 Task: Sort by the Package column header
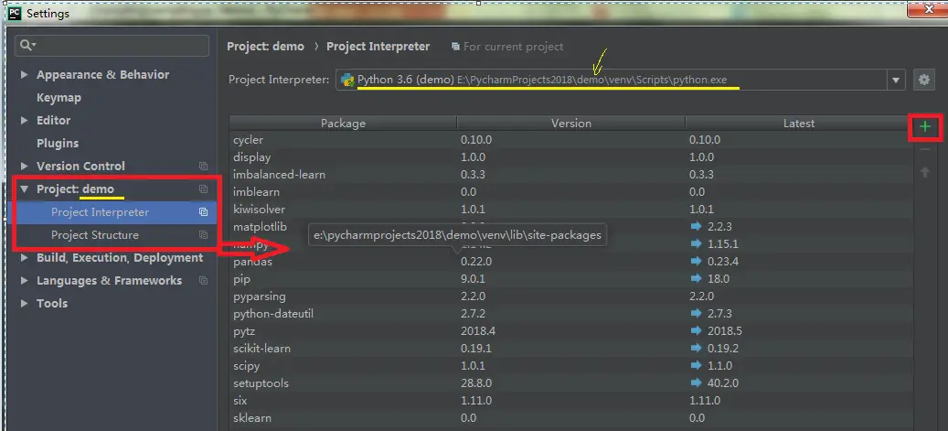tap(343, 123)
